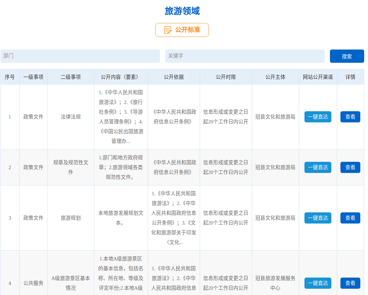Click the 网站公开渠道 column header
The image size is (368, 295).
318,77
